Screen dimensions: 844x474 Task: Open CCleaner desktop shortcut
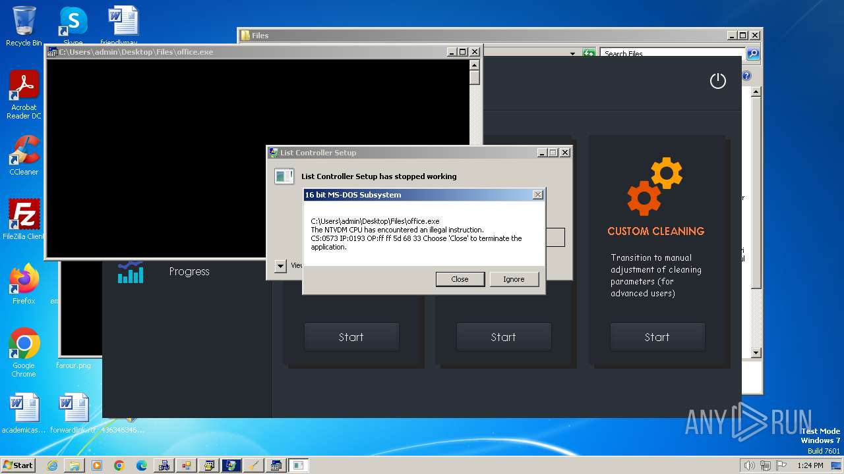(24, 155)
